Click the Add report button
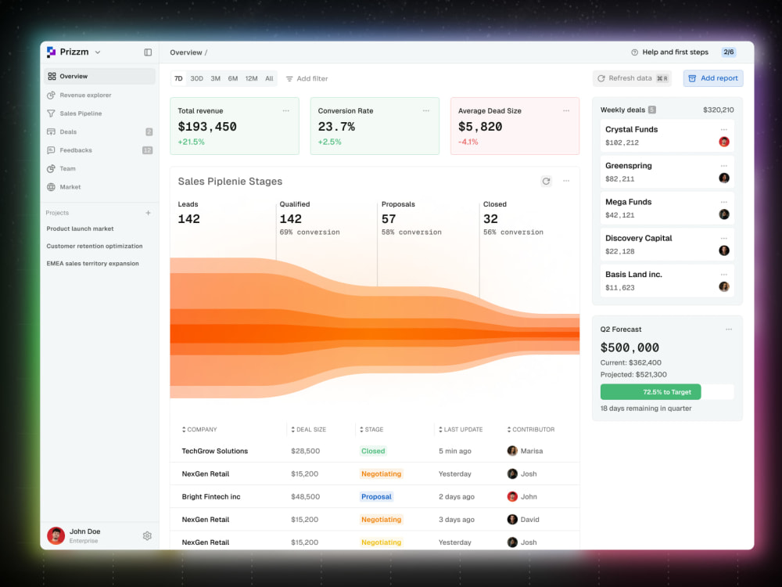Viewport: 782px width, 587px height. (713, 78)
